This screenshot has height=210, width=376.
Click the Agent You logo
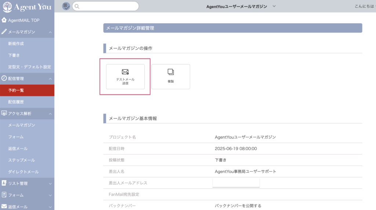(x=27, y=7)
